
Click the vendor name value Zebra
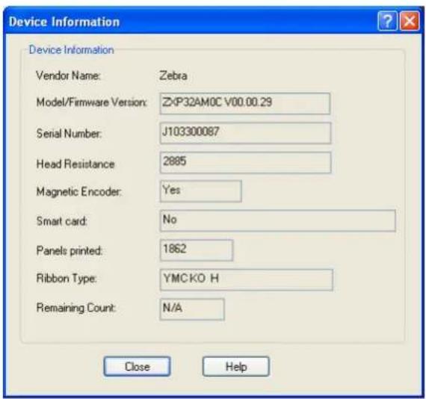pos(173,75)
